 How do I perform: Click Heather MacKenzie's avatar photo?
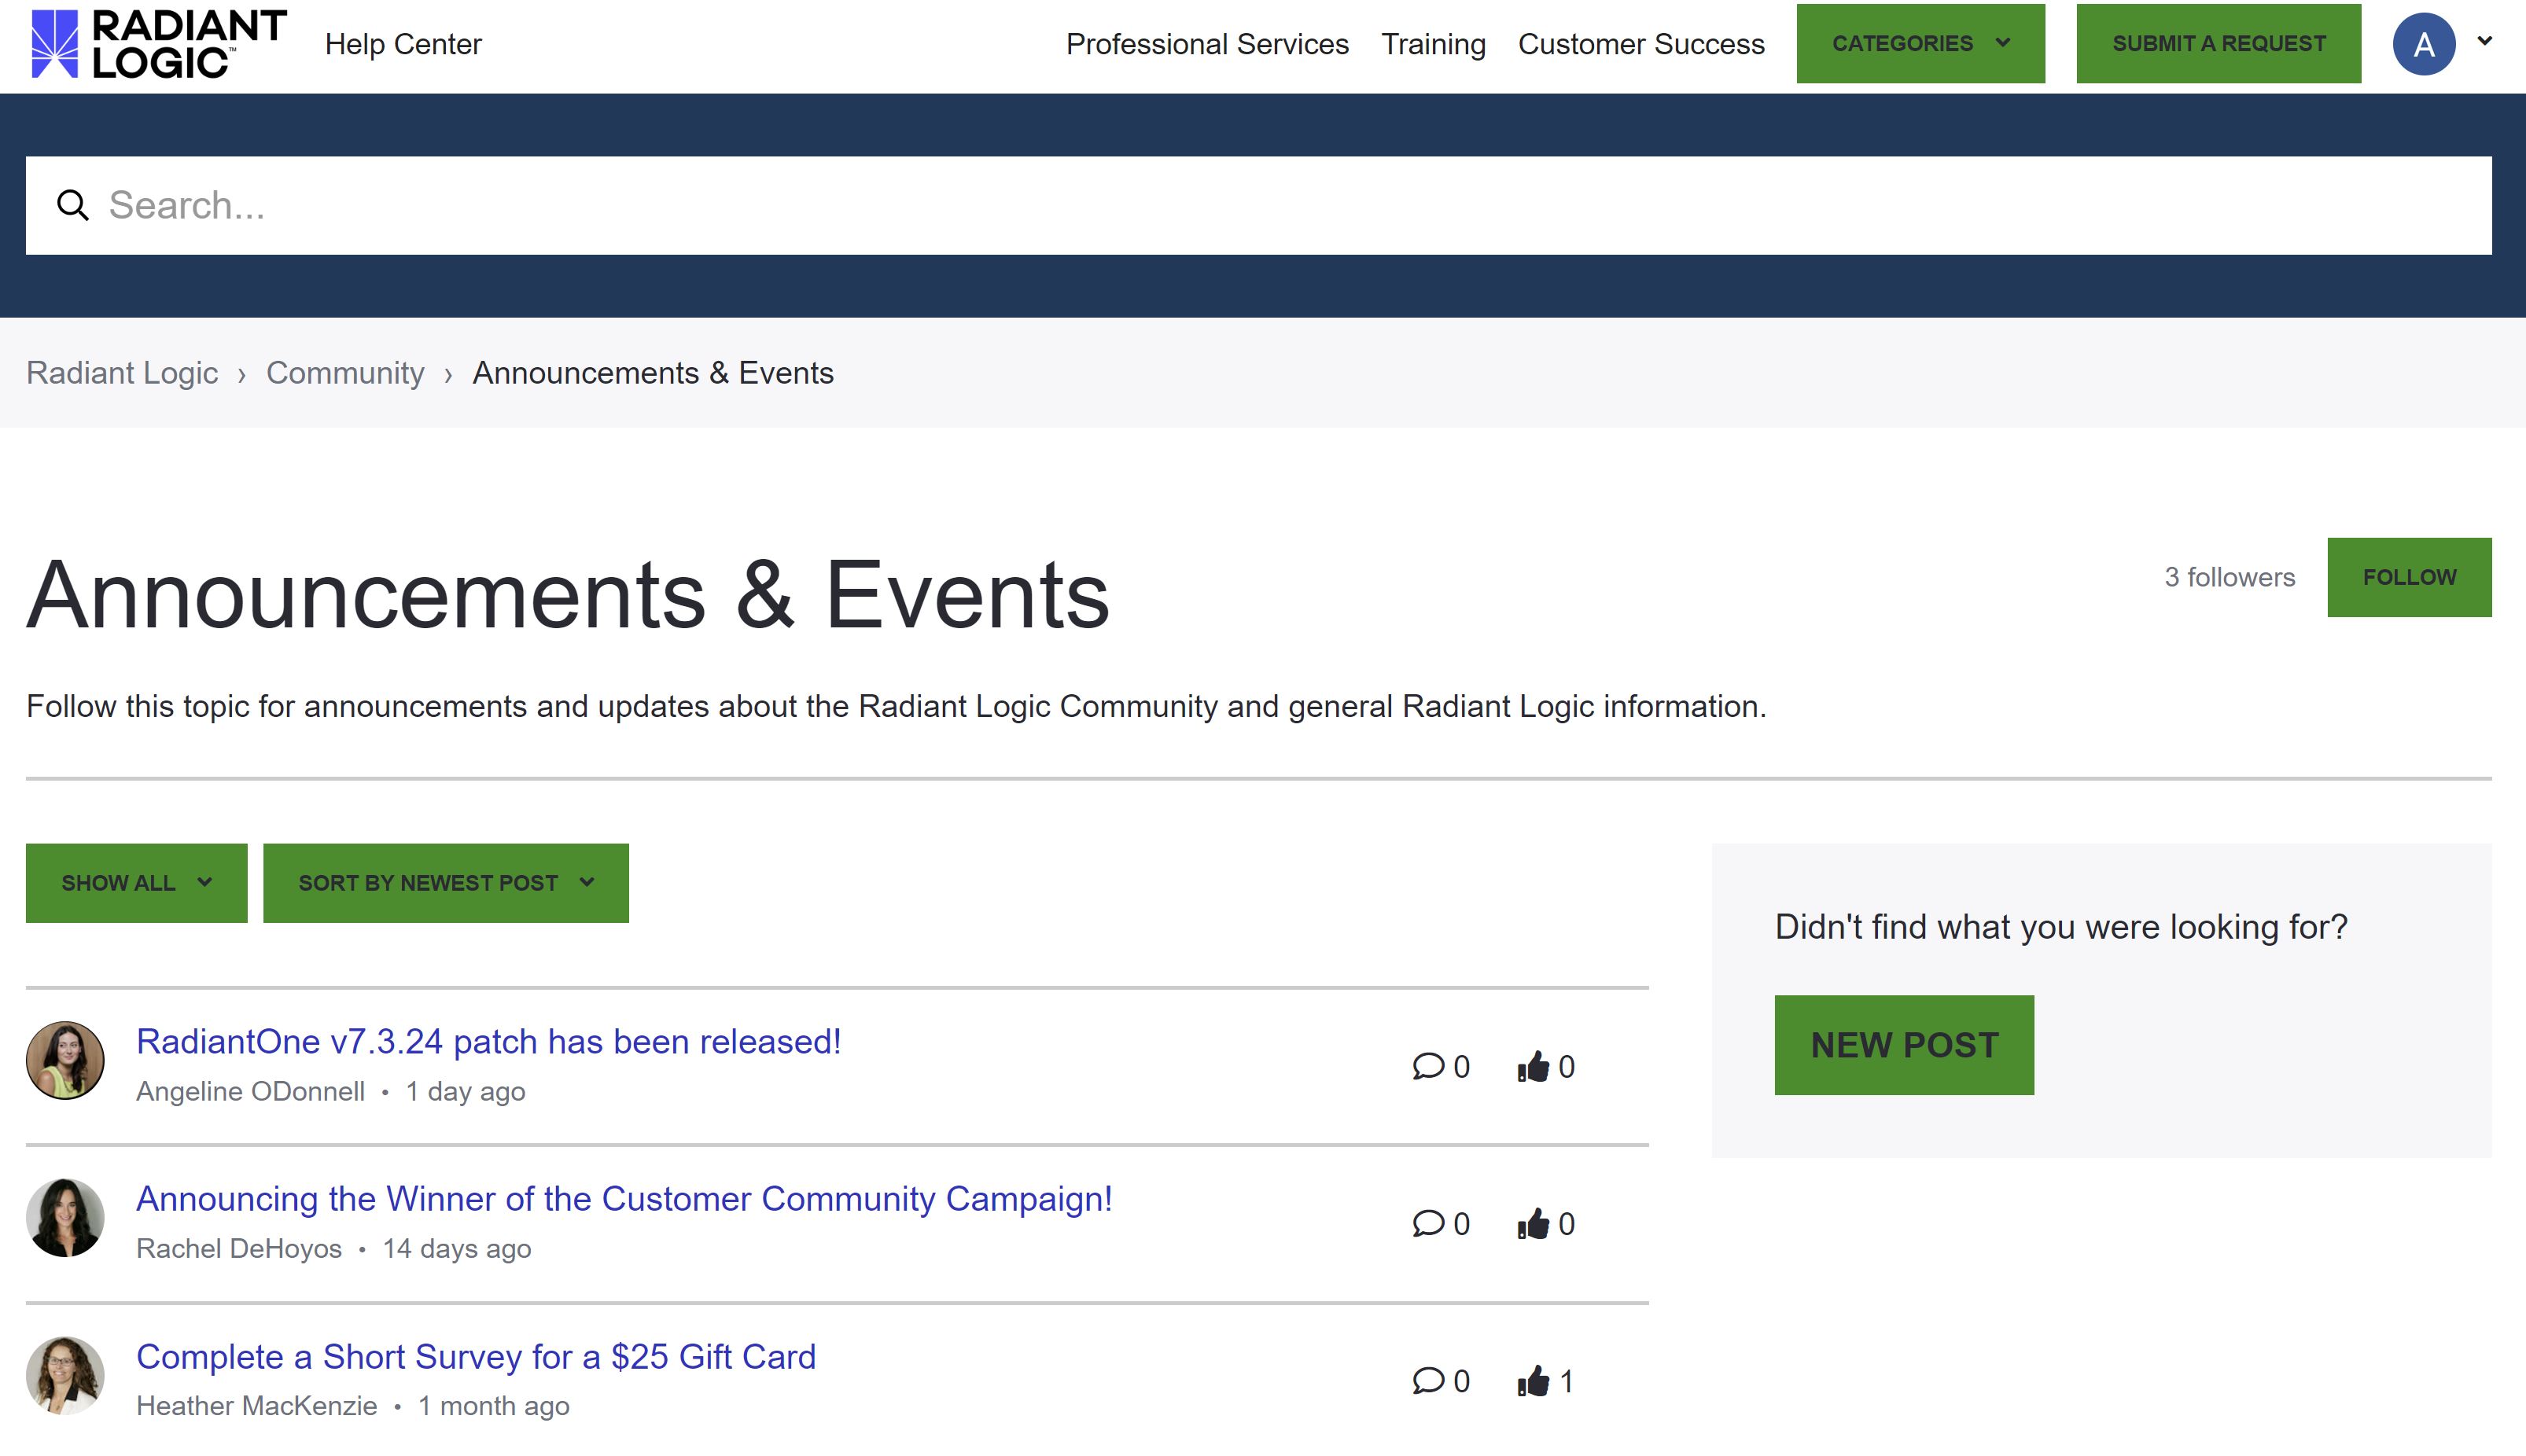65,1375
